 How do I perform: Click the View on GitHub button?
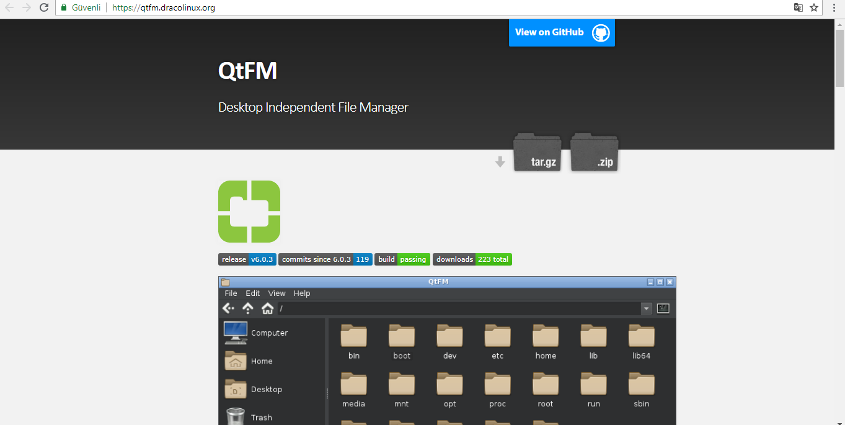click(x=562, y=32)
